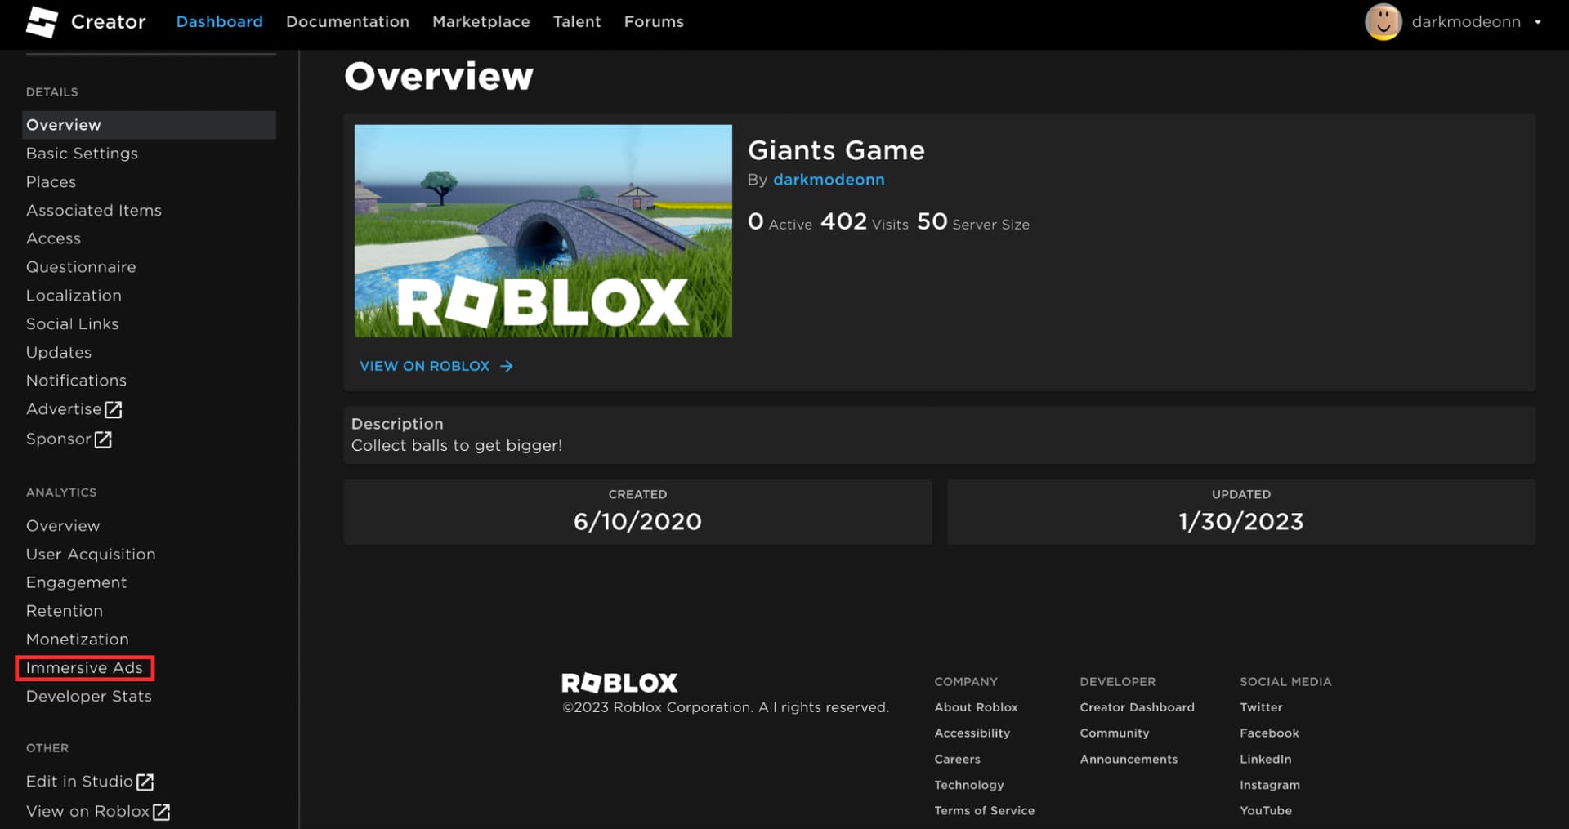Launch Edit in Studio external-link icon
The width and height of the screenshot is (1569, 829).
click(145, 781)
